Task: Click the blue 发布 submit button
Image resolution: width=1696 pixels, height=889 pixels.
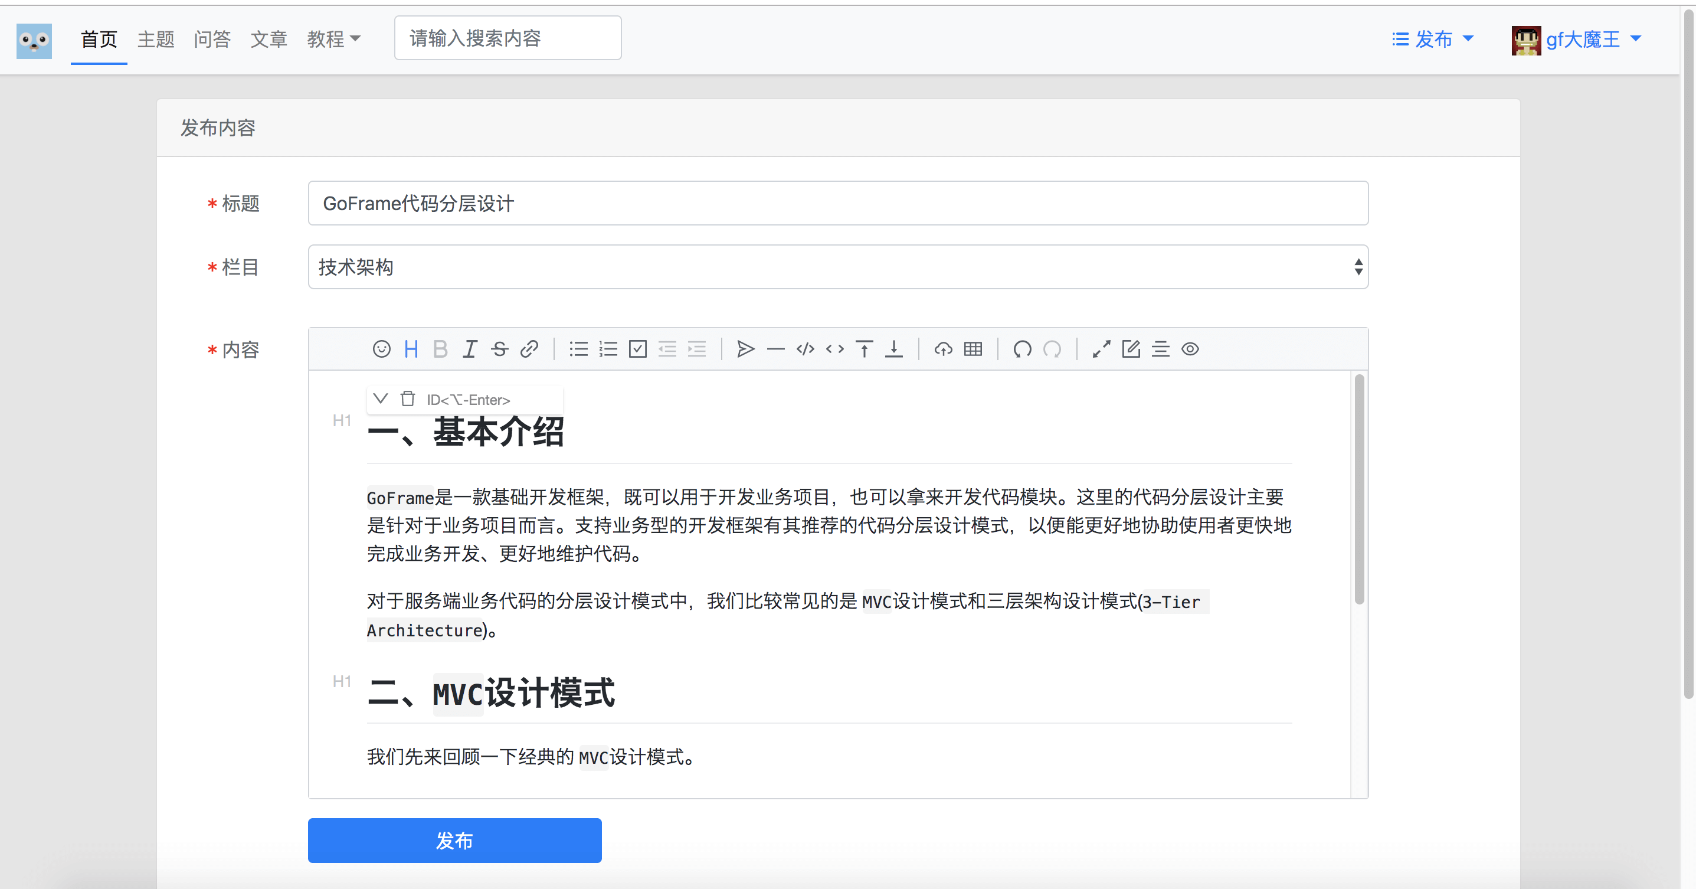Action: click(x=454, y=840)
